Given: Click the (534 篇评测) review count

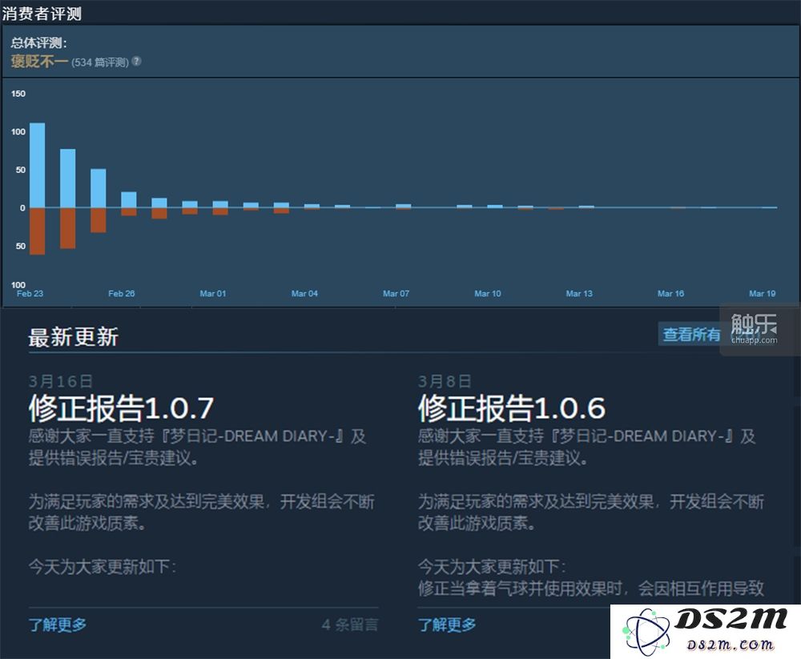Looking at the screenshot, I should (100, 62).
